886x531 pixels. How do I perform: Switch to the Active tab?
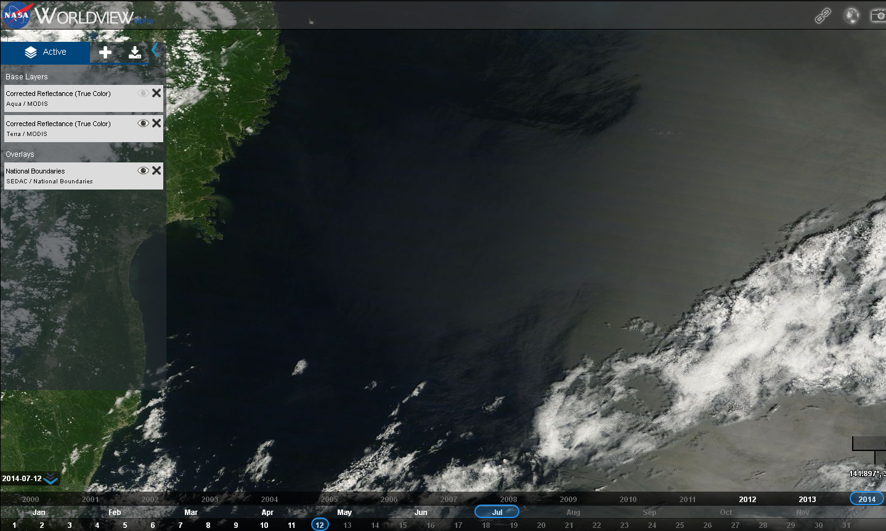tap(54, 52)
